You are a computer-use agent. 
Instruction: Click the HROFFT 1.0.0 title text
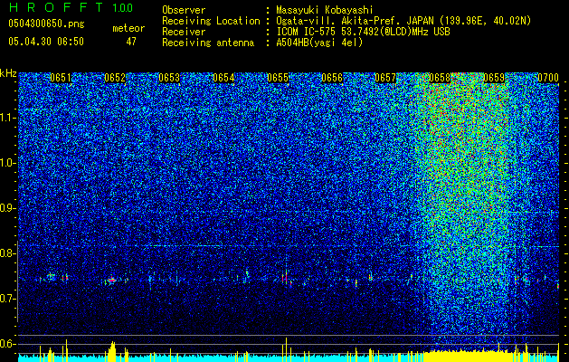click(x=71, y=7)
